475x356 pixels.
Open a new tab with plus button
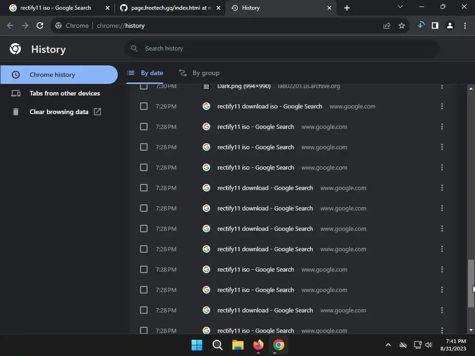347,8
